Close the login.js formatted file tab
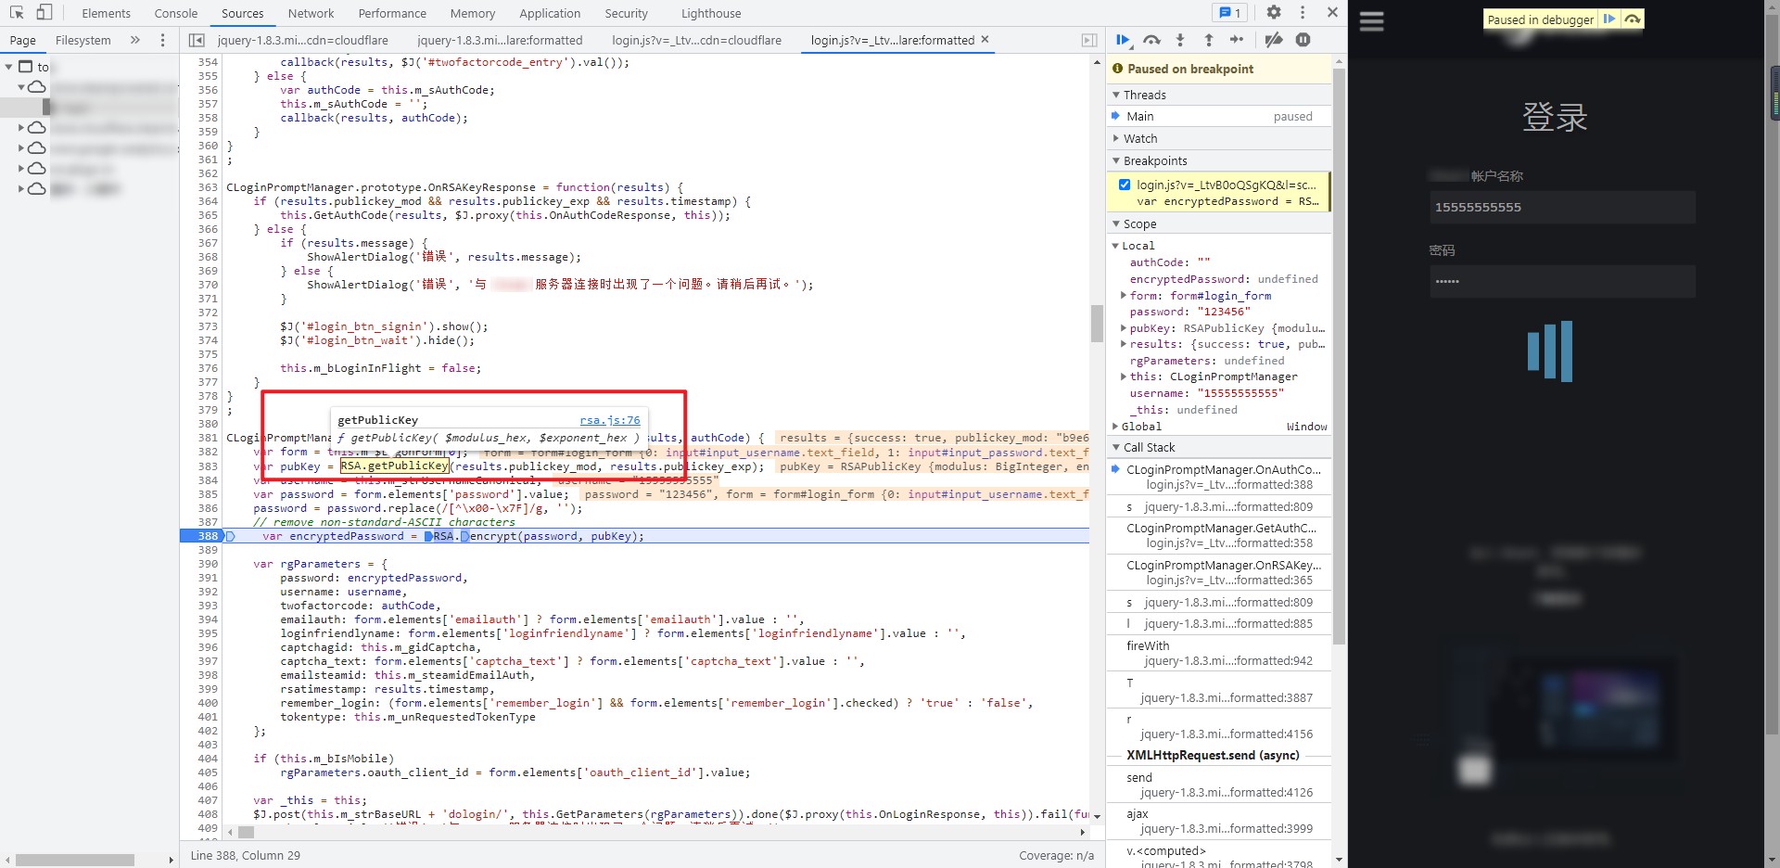Viewport: 1780px width, 868px height. point(985,40)
